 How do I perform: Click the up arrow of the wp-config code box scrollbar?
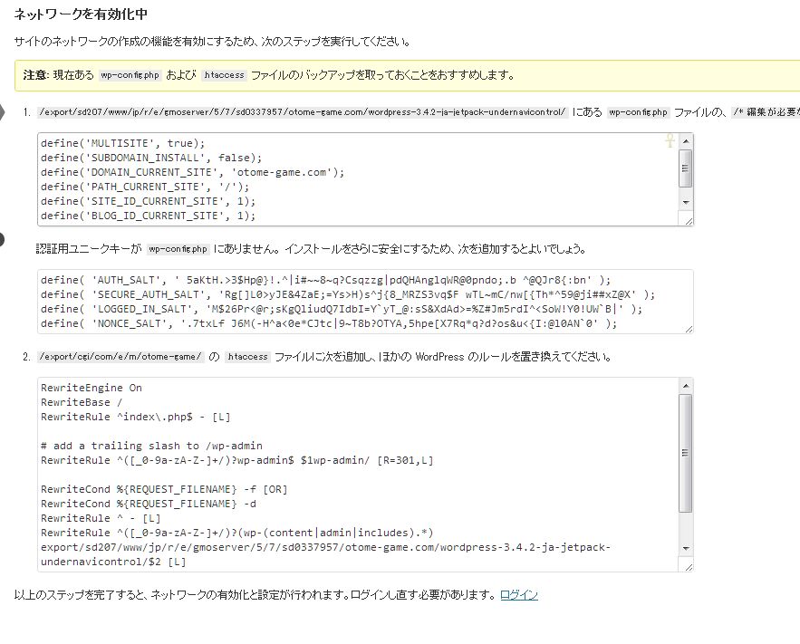[x=686, y=141]
